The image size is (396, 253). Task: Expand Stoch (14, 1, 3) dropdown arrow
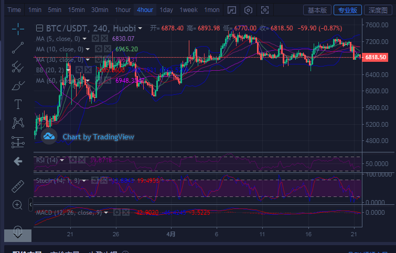(x=84, y=181)
